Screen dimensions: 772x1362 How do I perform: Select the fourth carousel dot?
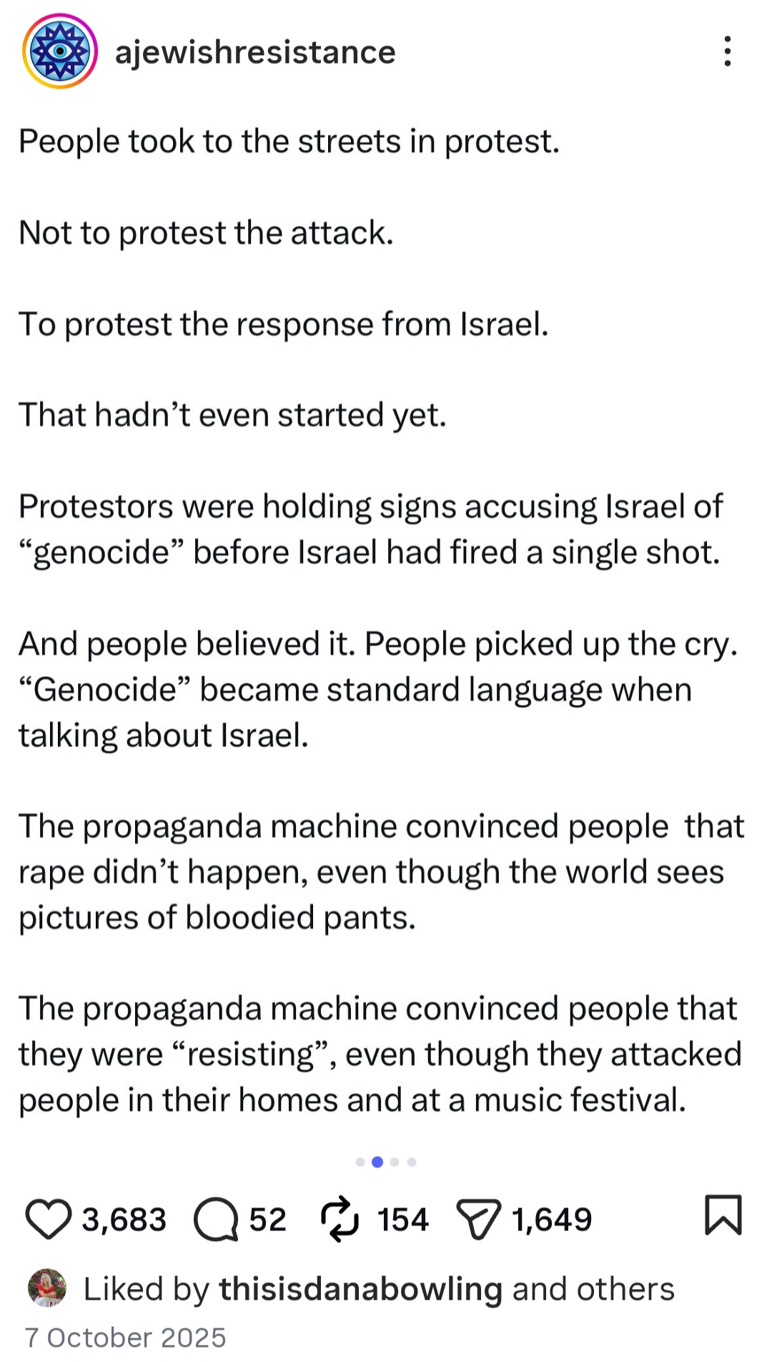(x=412, y=1162)
